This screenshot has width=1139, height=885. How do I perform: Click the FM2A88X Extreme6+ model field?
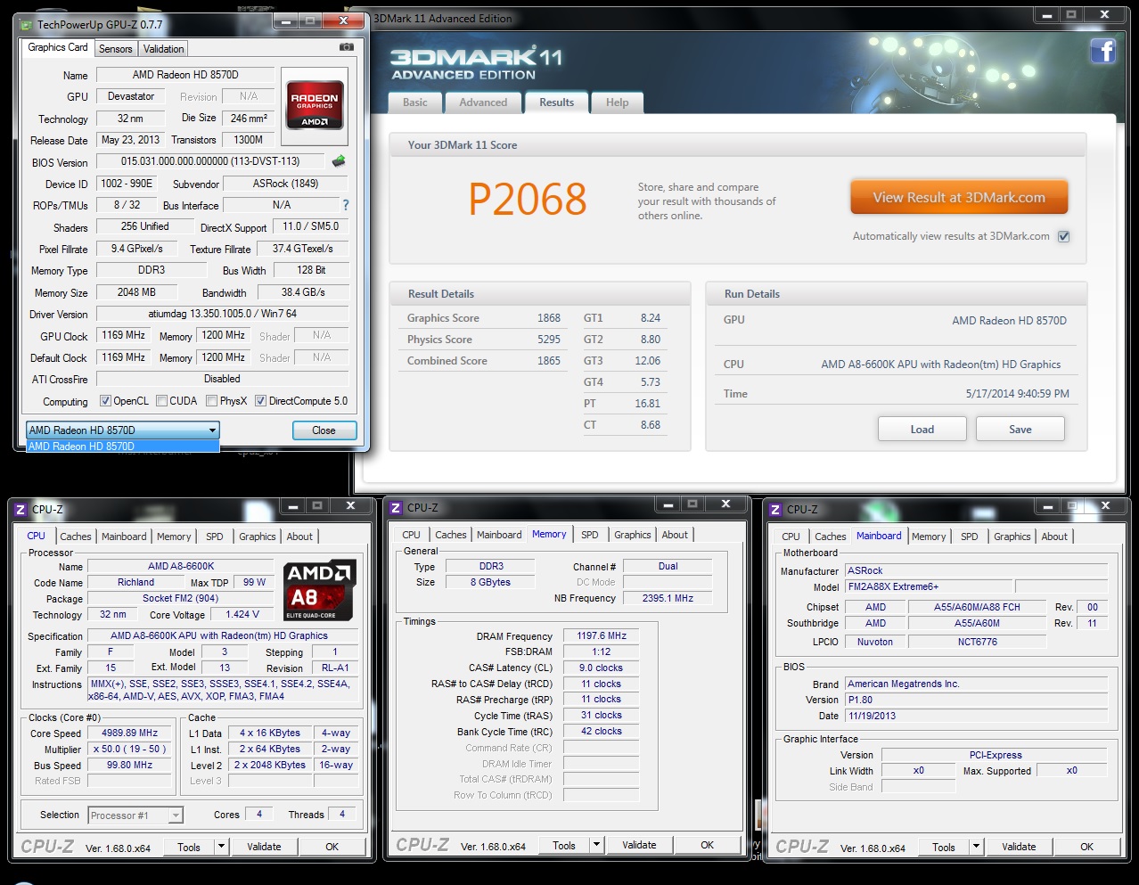point(929,586)
